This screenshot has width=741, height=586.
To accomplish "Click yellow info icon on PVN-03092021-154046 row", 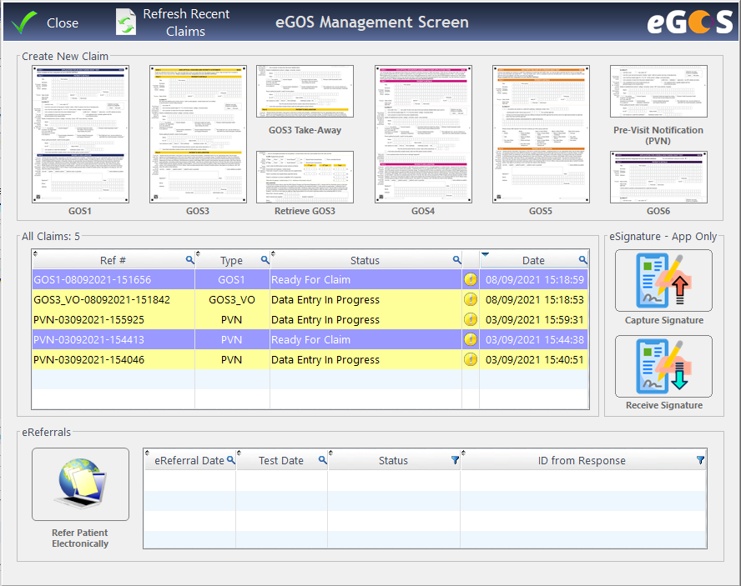I will [470, 359].
